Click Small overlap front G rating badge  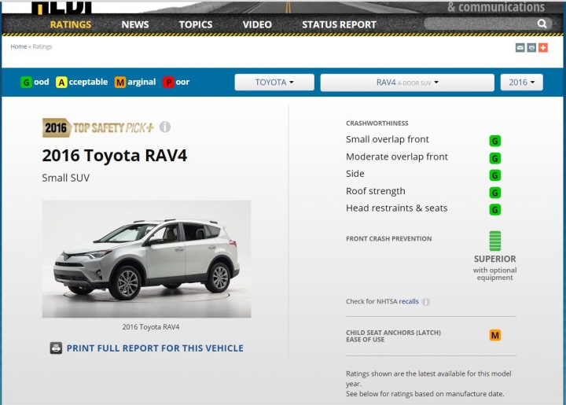495,141
